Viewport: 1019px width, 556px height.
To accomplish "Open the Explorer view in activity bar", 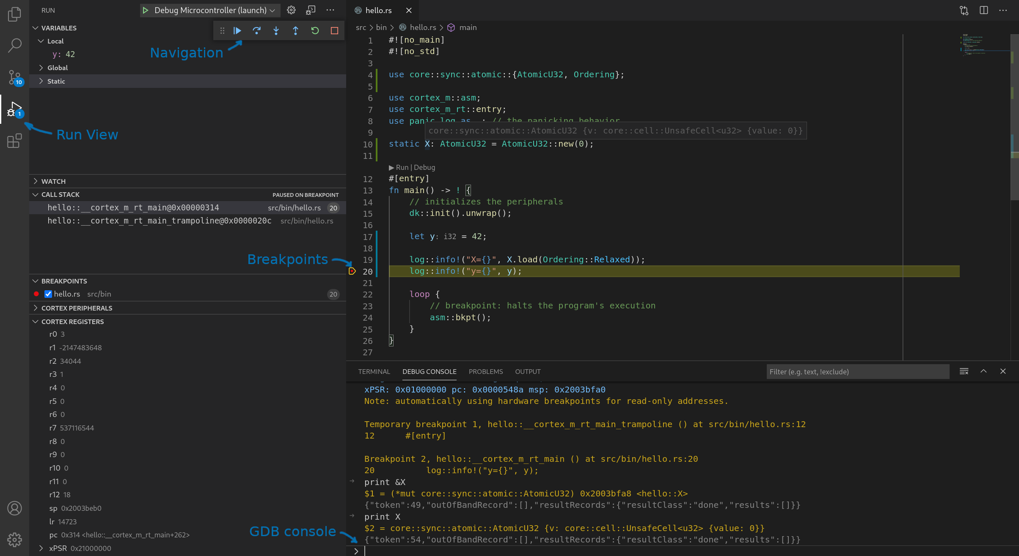I will point(14,14).
